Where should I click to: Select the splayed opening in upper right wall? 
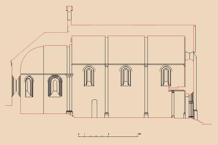point(190,56)
